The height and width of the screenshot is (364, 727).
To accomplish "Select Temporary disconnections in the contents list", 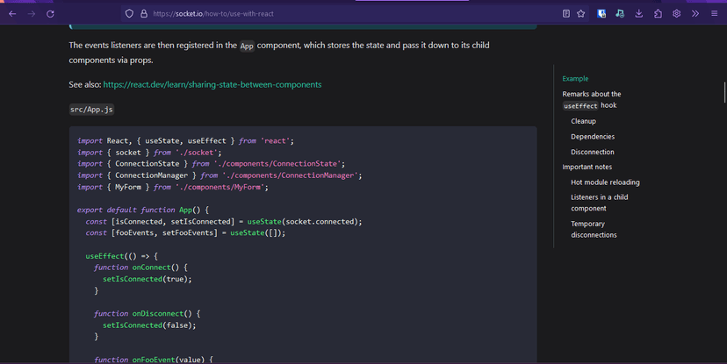I will 594,229.
